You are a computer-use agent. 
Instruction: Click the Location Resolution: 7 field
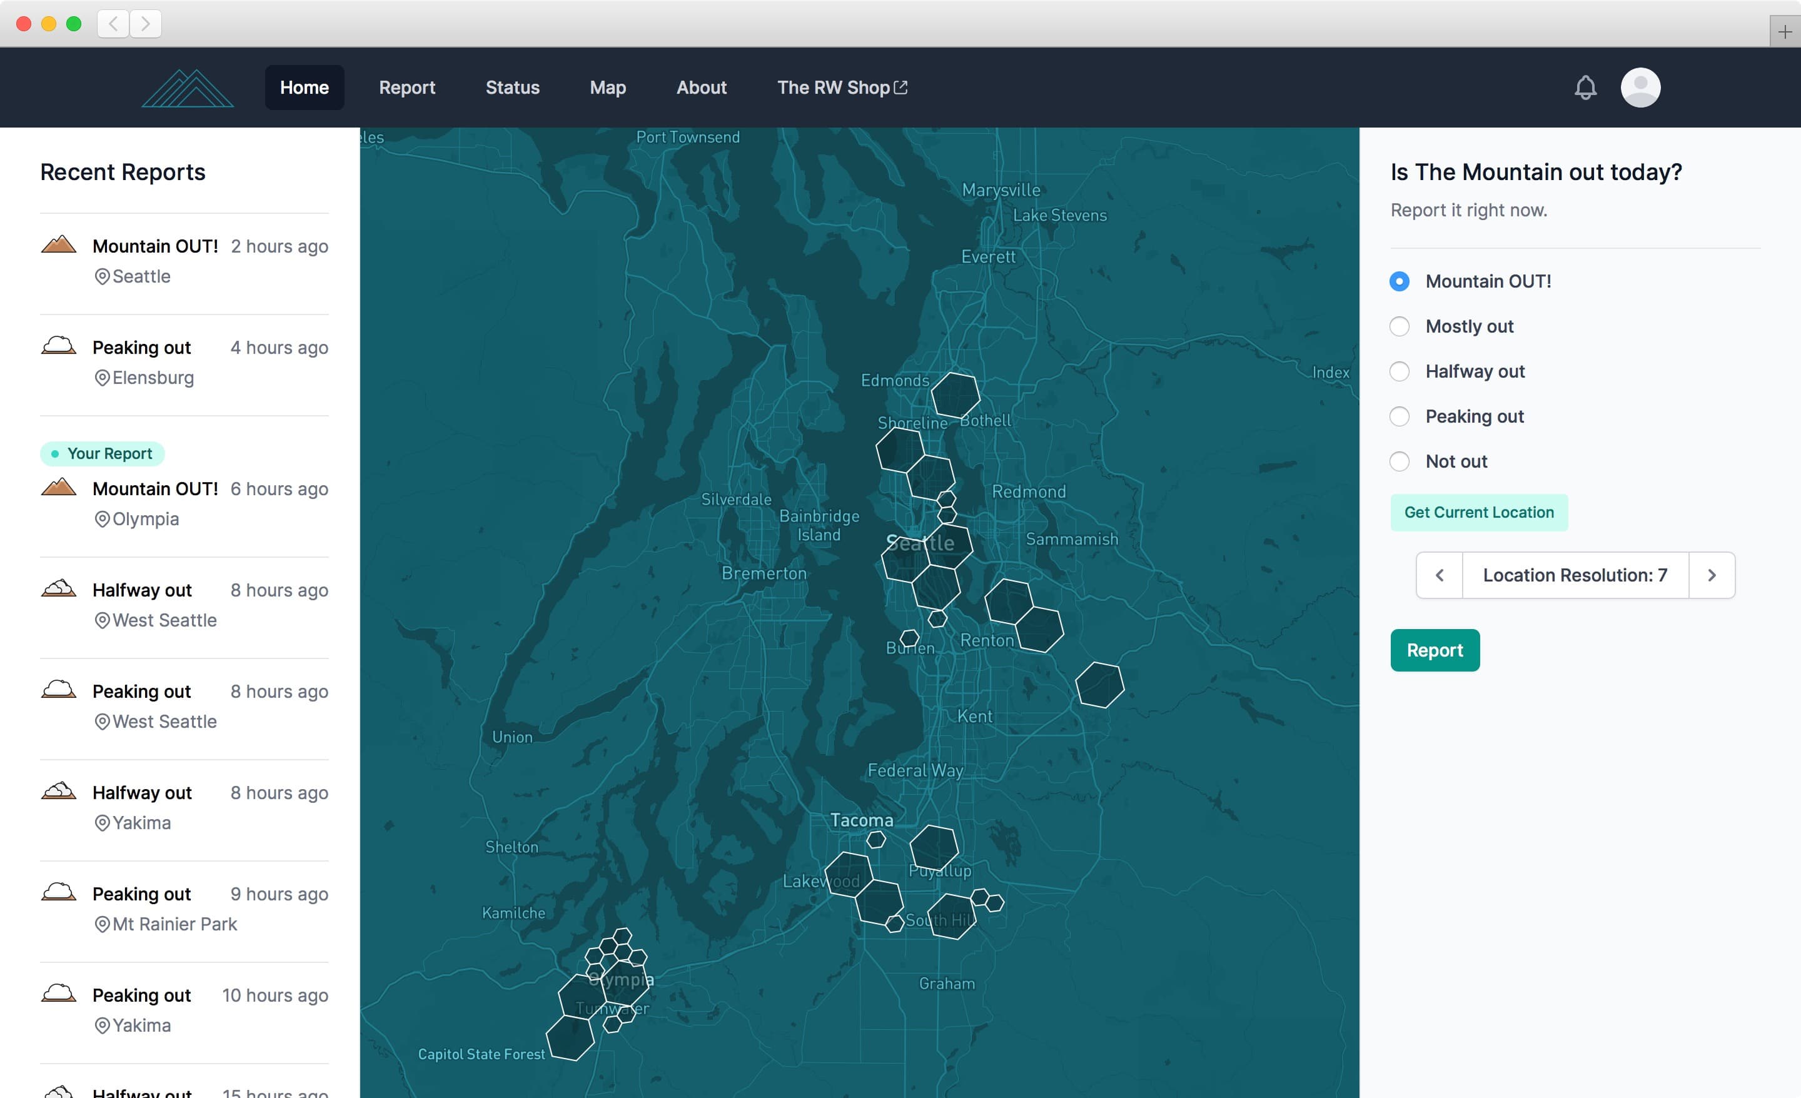[1575, 575]
